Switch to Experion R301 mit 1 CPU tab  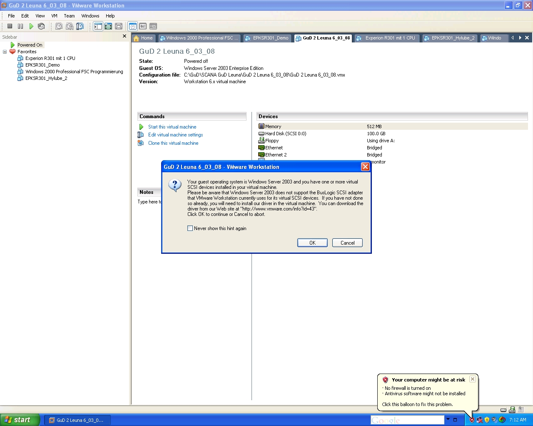click(386, 38)
